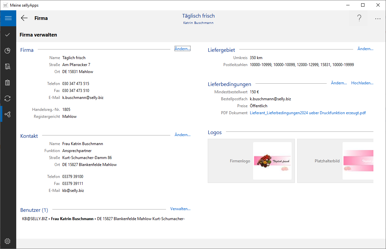This screenshot has height=249, width=386.
Task: Open the clipboard list sidebar icon
Action: pyautogui.click(x=8, y=83)
